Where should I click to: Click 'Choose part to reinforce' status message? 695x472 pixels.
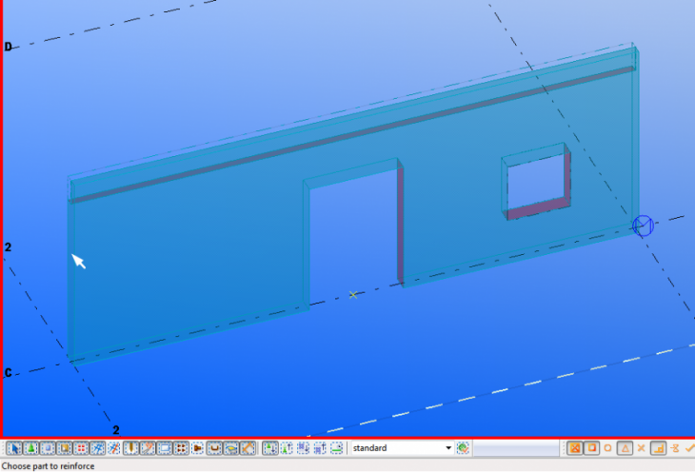pyautogui.click(x=48, y=466)
